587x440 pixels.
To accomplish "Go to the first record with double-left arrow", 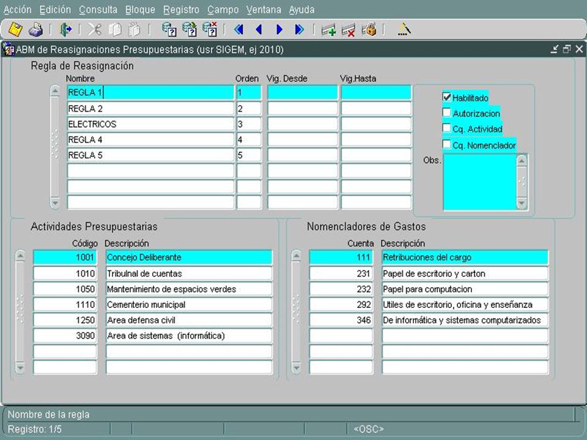I will [x=238, y=29].
